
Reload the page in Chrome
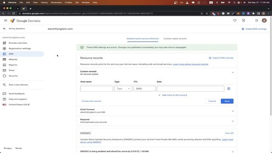(14, 13)
